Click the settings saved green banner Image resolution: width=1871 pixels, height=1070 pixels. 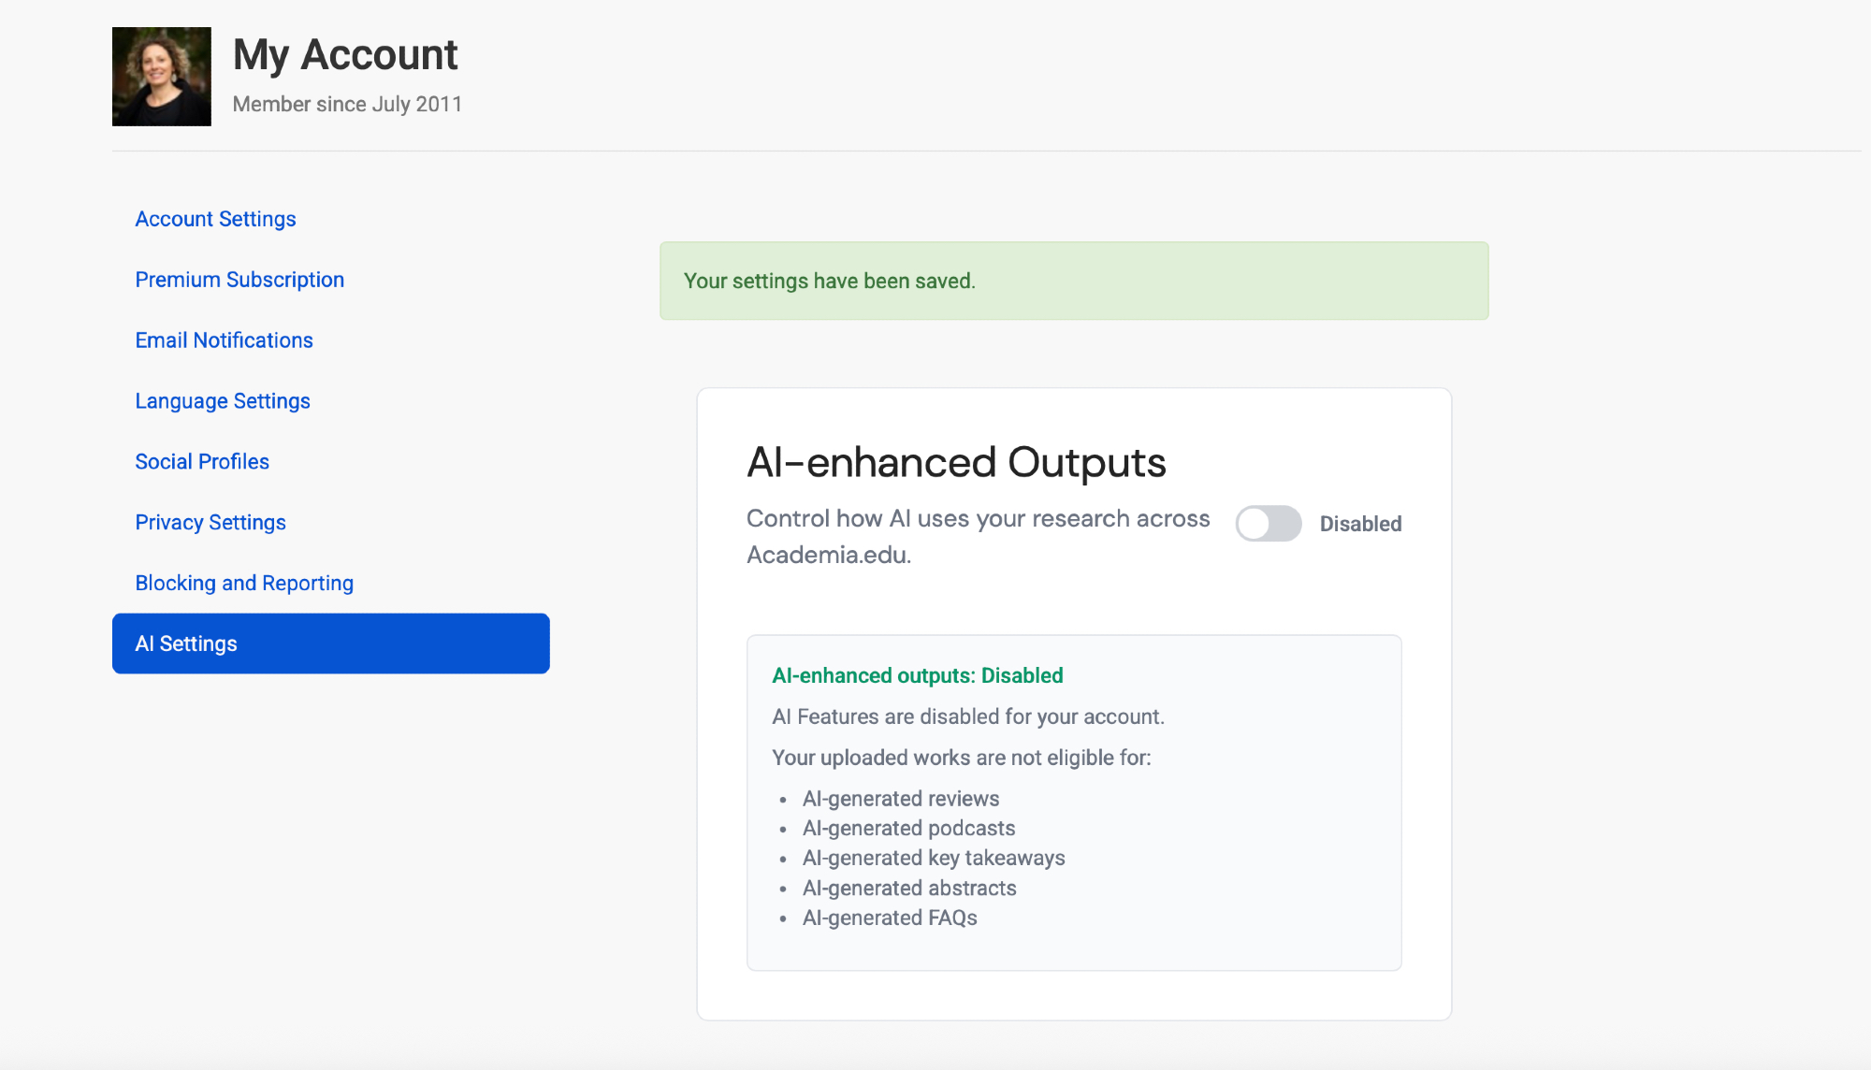1073,281
